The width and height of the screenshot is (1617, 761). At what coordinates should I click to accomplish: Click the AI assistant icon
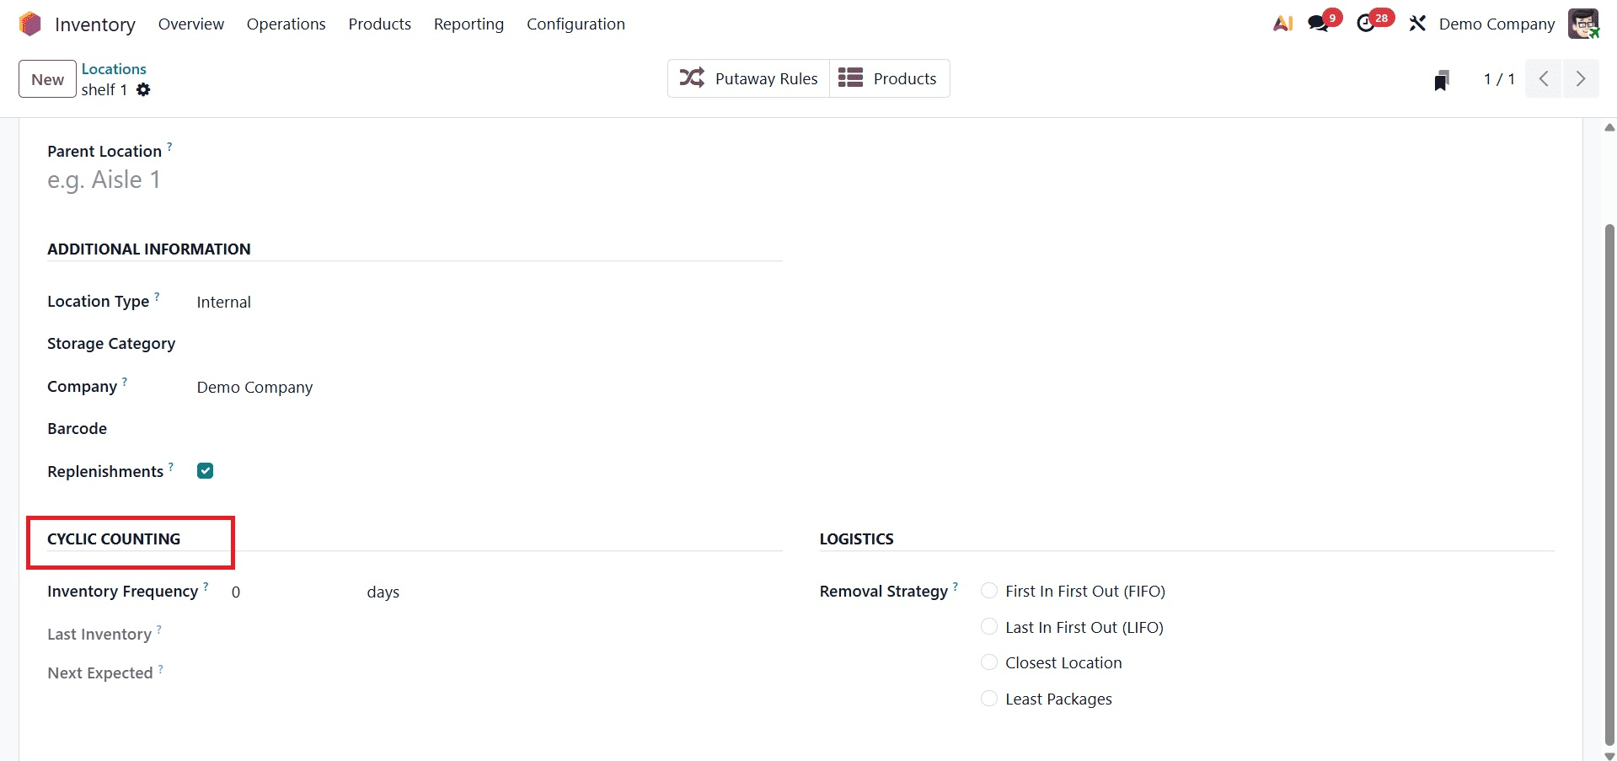[1282, 23]
